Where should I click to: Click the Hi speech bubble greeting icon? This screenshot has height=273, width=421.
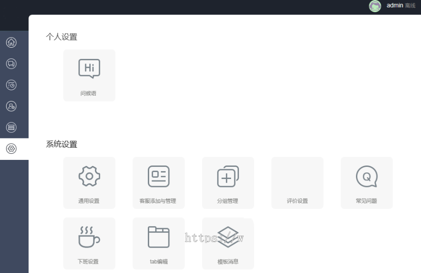(x=89, y=68)
